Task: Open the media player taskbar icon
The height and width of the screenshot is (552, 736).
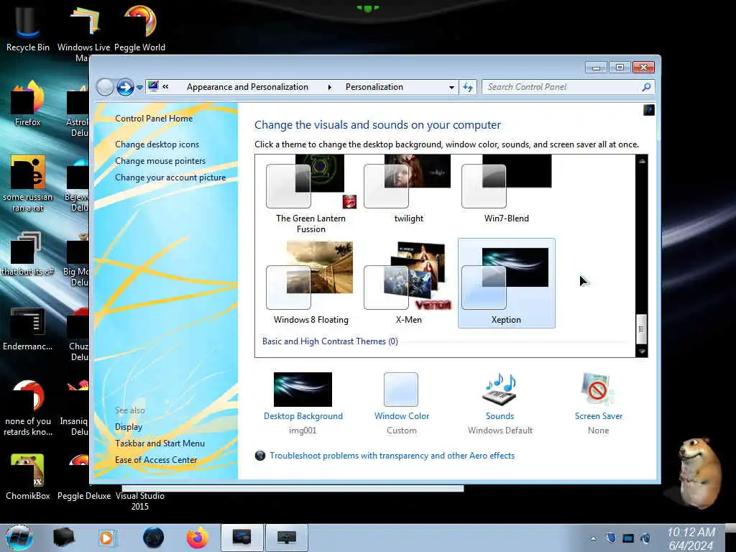Action: pyautogui.click(x=106, y=538)
